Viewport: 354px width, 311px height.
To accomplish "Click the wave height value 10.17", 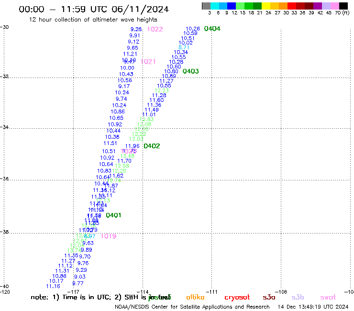I will pyautogui.click(x=56, y=281).
